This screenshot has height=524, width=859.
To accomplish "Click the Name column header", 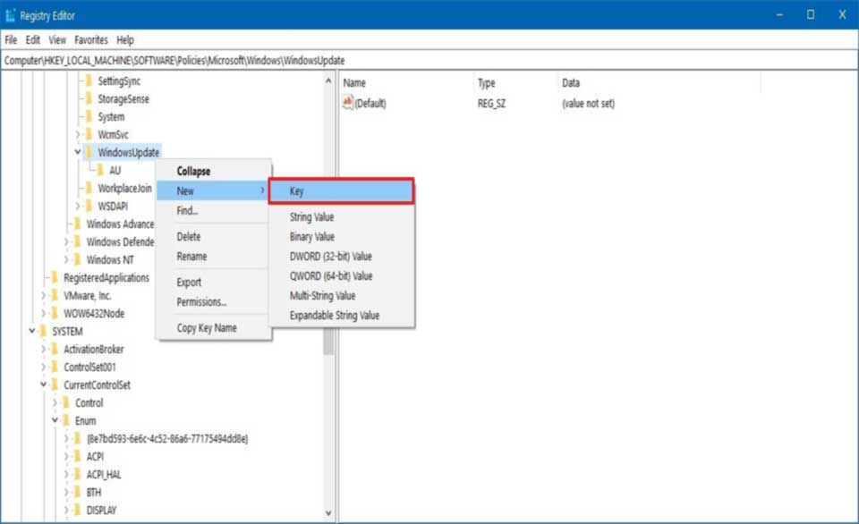I will [406, 82].
